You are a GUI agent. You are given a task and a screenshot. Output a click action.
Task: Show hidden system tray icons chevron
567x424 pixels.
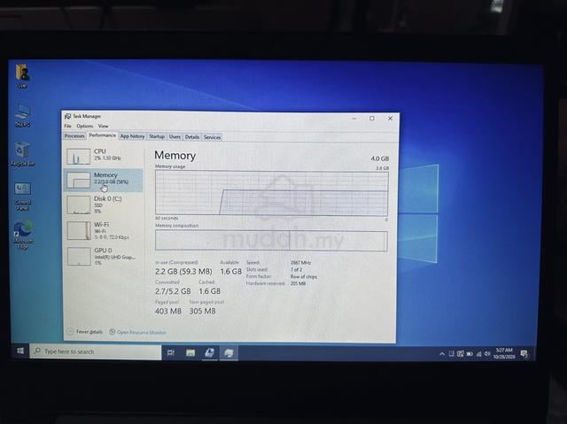click(442, 354)
